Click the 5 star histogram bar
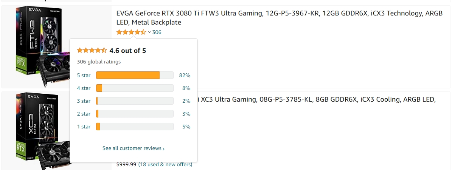 [135, 75]
